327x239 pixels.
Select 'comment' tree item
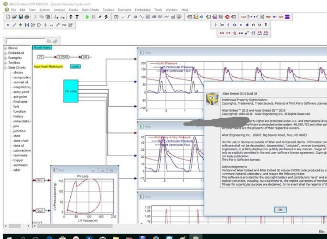click(21, 165)
